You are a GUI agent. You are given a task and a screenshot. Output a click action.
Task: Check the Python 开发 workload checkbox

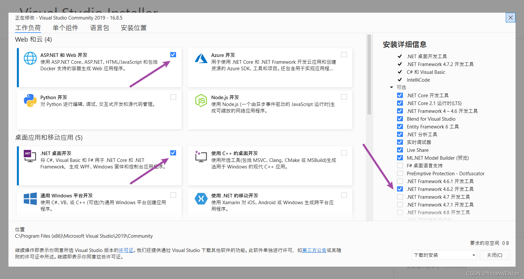click(173, 97)
